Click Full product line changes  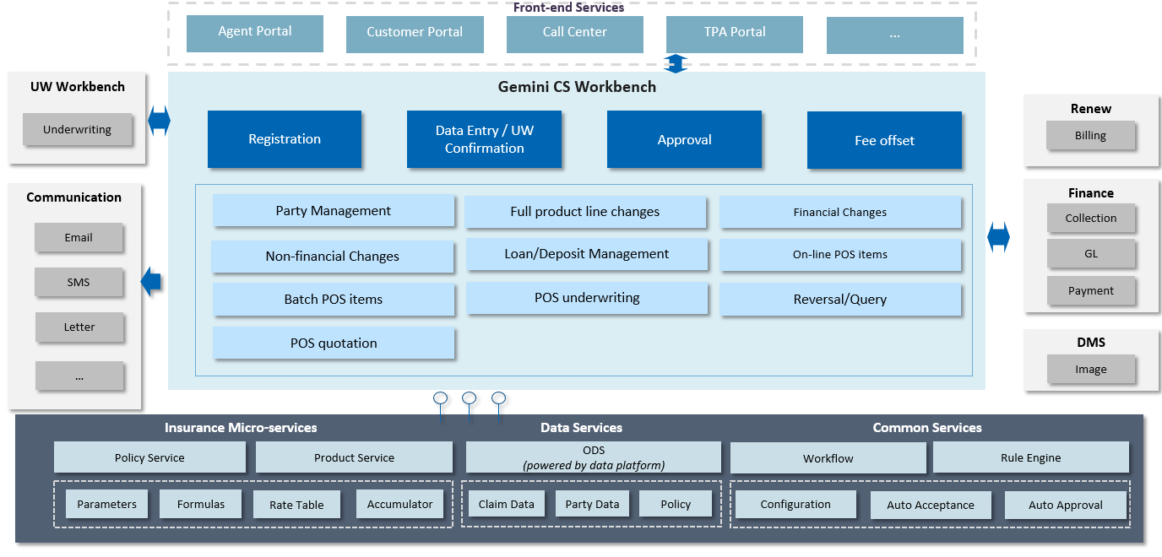[585, 212]
